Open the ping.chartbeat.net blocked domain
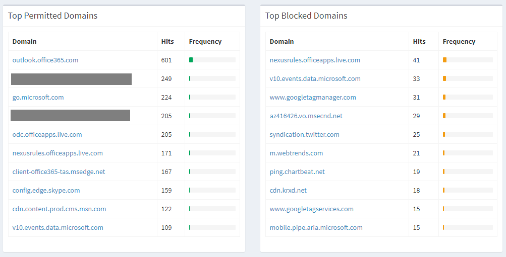The width and height of the screenshot is (506, 257). click(297, 172)
